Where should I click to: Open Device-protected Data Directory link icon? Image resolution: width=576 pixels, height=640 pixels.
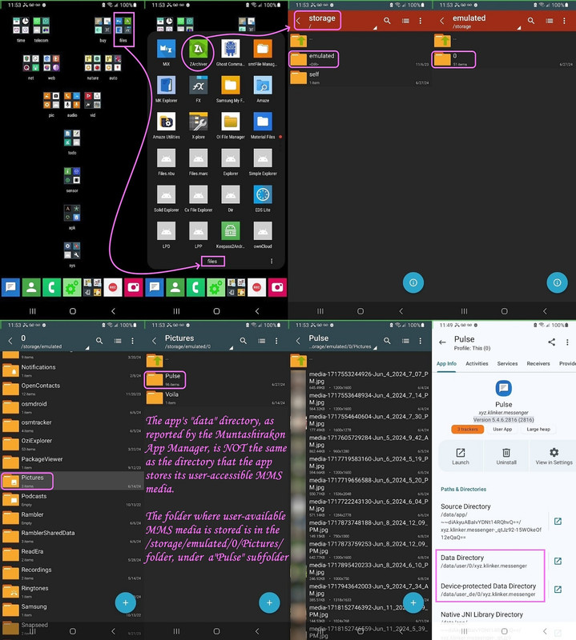(558, 590)
